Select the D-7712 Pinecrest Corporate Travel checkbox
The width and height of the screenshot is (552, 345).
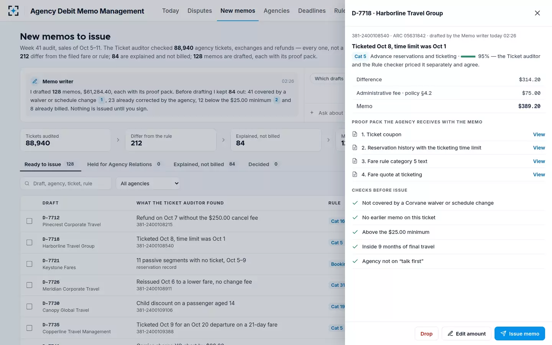click(x=29, y=221)
